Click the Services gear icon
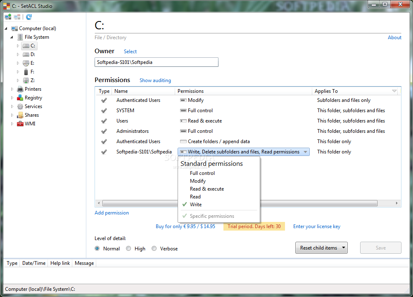413x297 pixels. [20, 106]
